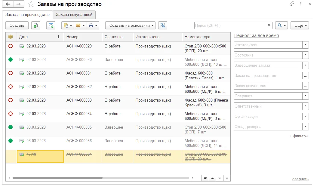Show the document structure tree icon
This screenshot has height=186, width=314.
[163, 26]
